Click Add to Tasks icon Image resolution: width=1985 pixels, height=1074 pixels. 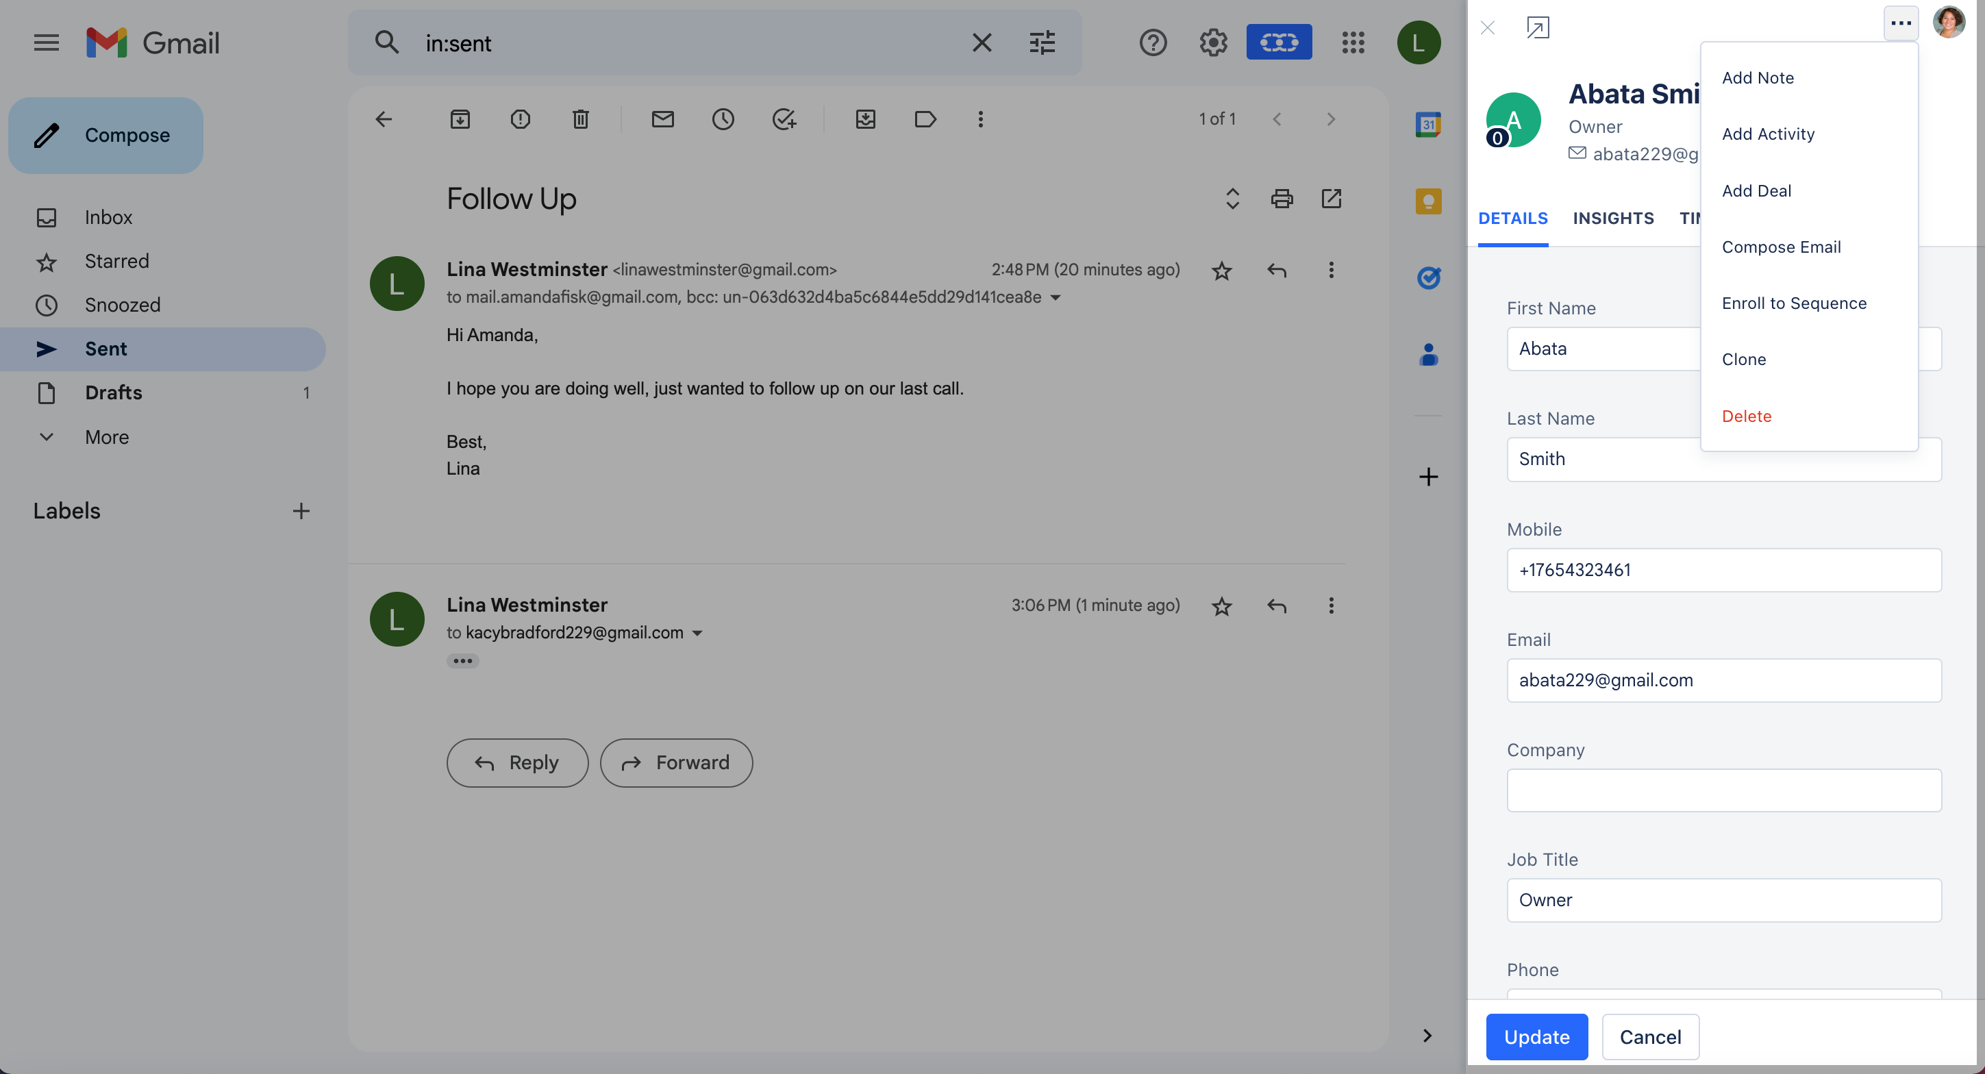[784, 118]
